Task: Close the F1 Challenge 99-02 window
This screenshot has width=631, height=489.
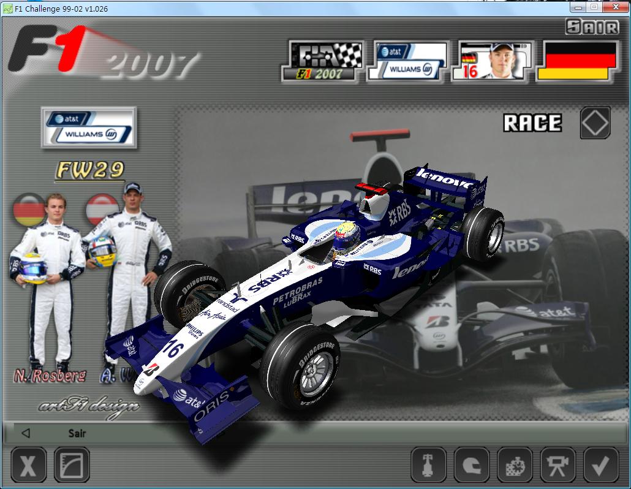Action: point(616,7)
